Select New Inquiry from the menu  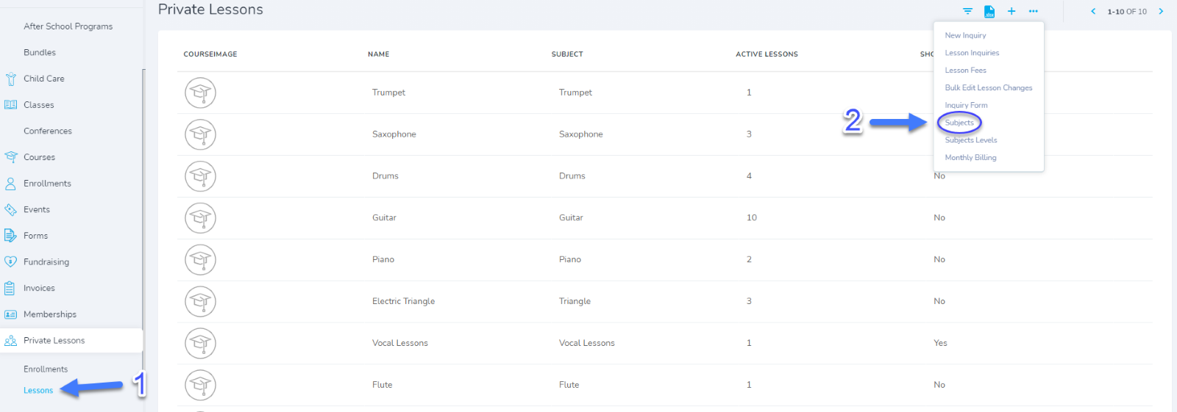pyautogui.click(x=965, y=35)
